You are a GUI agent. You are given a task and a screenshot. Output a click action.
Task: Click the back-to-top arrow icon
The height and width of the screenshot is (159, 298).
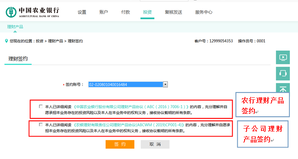[x=283, y=88]
